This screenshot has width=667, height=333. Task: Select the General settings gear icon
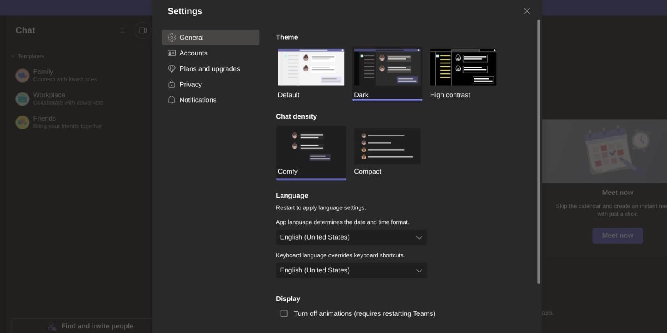(171, 37)
